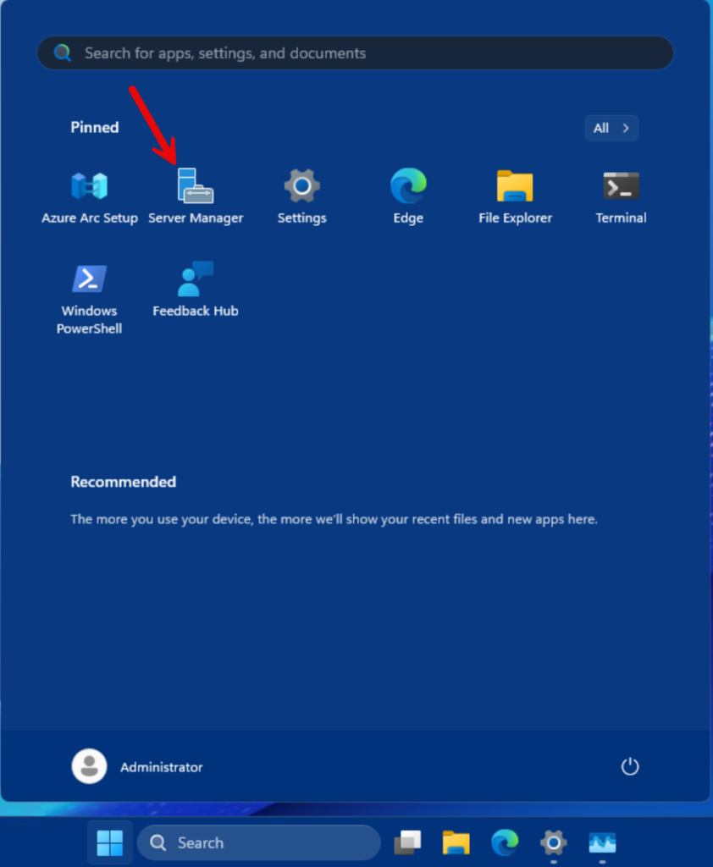Click the magnifier icon in Start search
Image resolution: width=713 pixels, height=867 pixels.
tap(63, 53)
